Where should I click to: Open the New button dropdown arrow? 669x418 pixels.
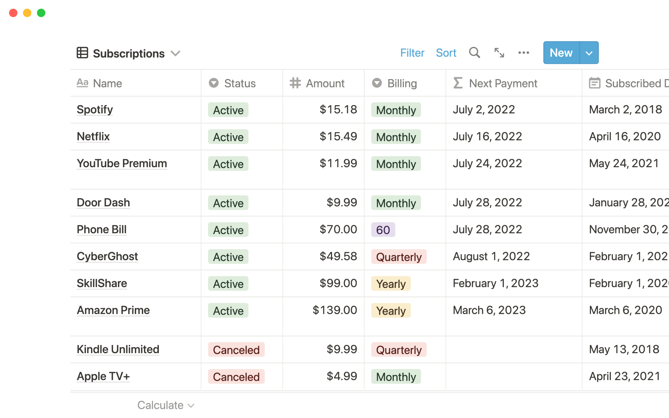click(x=589, y=53)
